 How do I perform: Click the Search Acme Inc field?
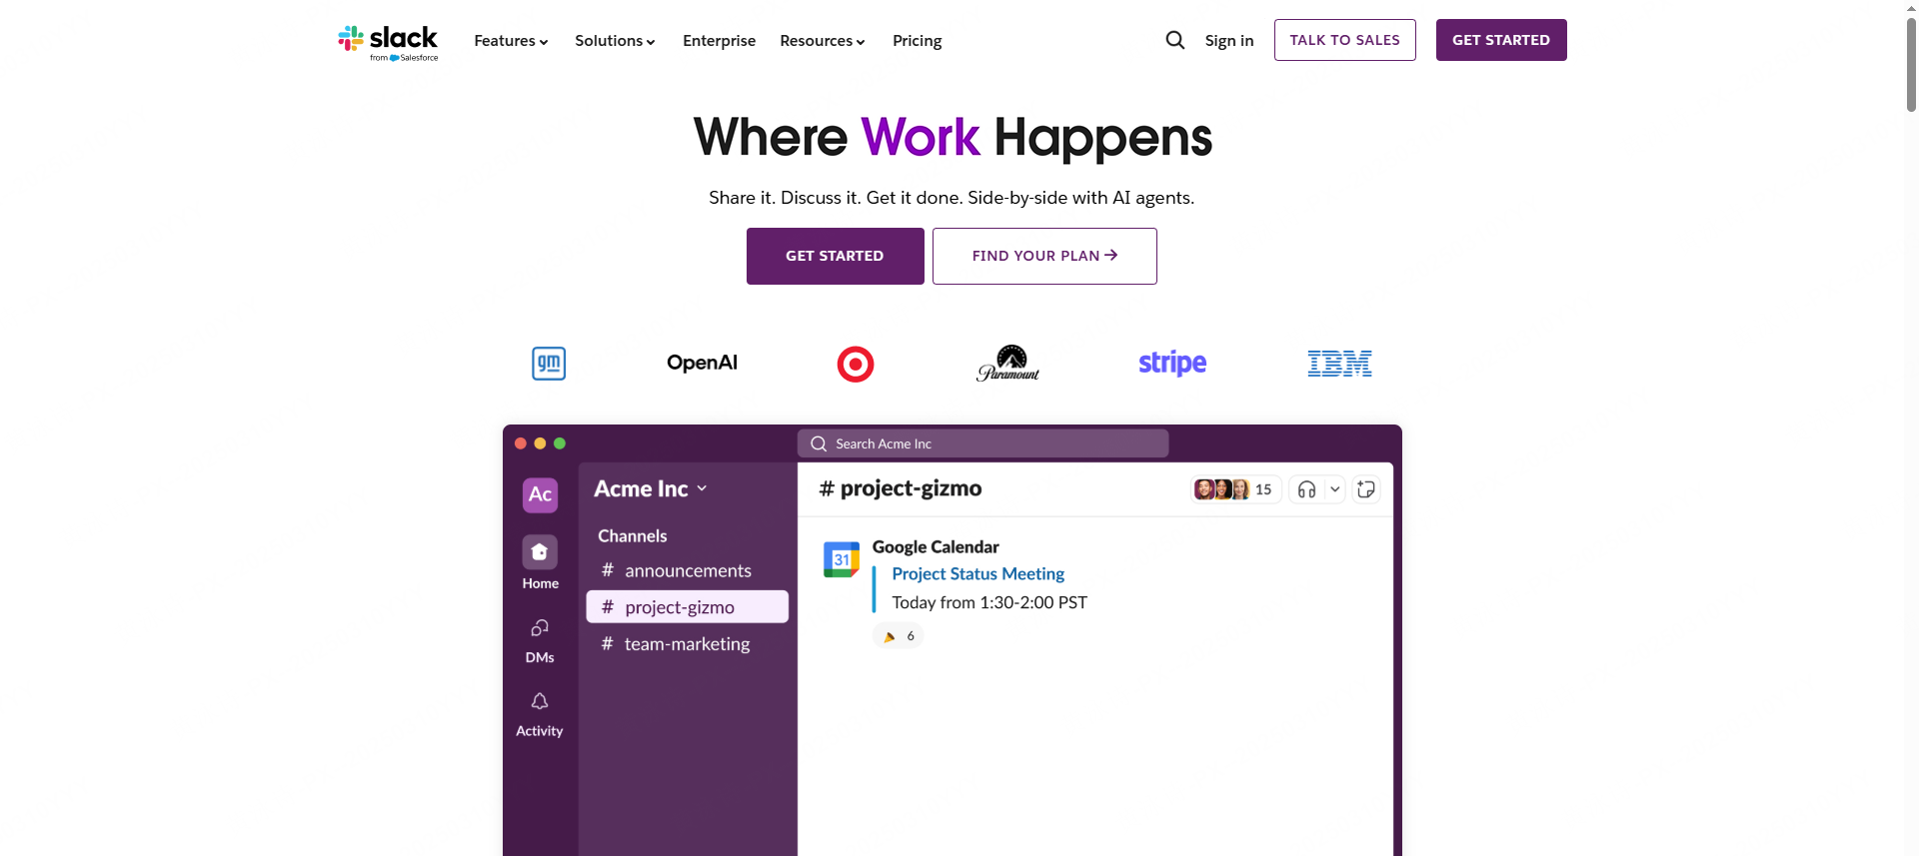982,443
